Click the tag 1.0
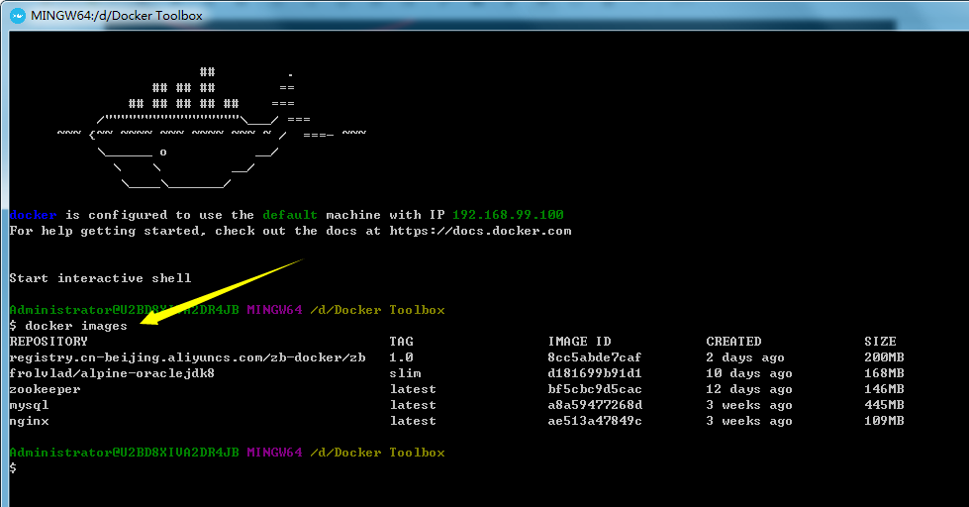Viewport: 969px width, 507px height. click(x=401, y=357)
